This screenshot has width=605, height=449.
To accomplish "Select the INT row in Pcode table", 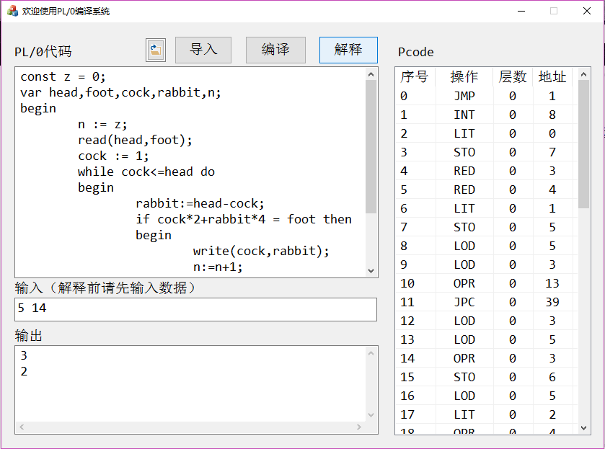I will point(464,115).
